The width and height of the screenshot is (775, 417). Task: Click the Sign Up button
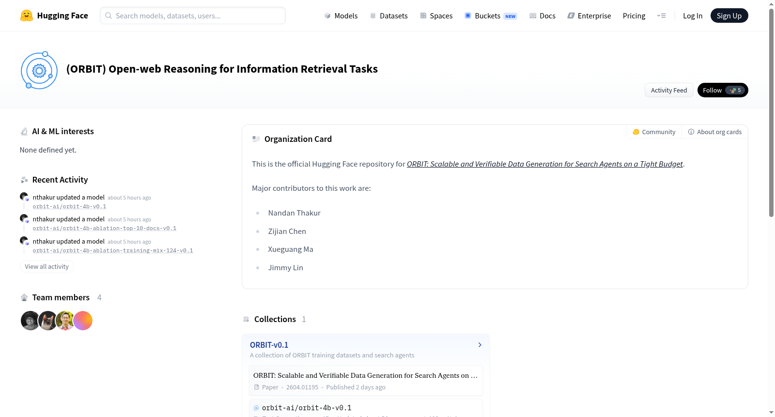[x=729, y=15]
